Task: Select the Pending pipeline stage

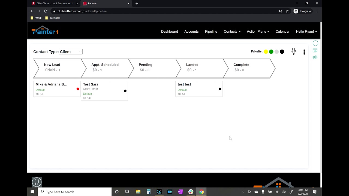Action: pyautogui.click(x=155, y=68)
